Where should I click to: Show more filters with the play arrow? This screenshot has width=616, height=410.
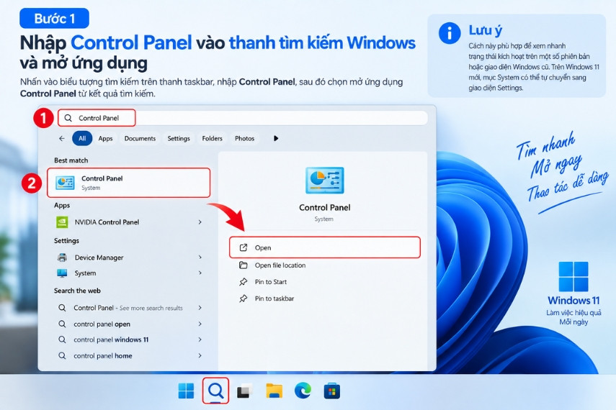pyautogui.click(x=276, y=139)
